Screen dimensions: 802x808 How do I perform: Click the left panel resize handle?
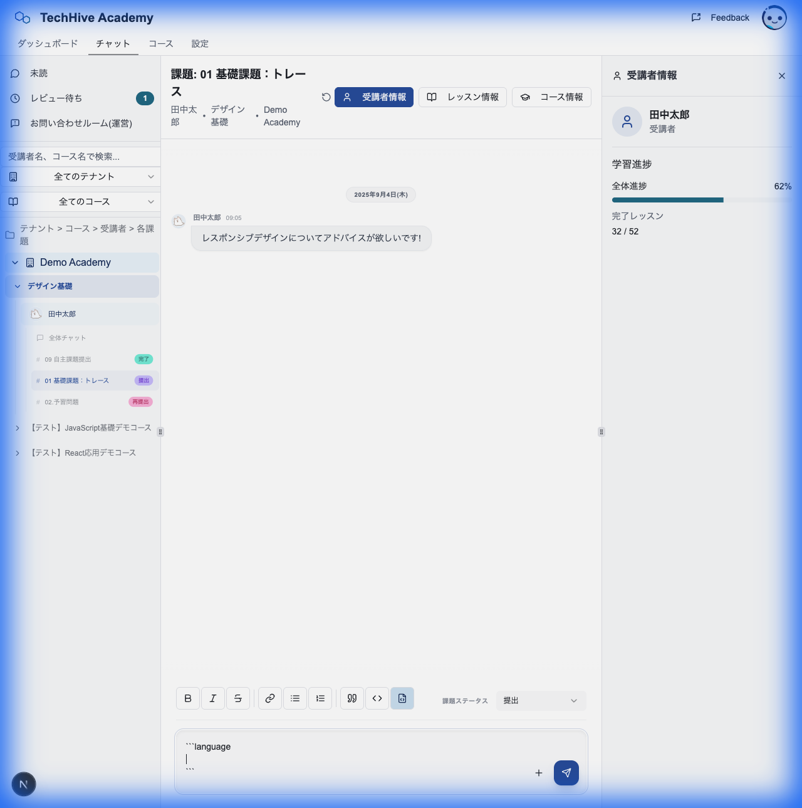[x=160, y=432]
